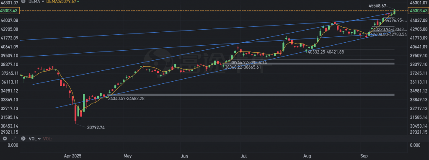Select the 44396.95 gap label
The image size is (429, 160).
tap(395, 20)
